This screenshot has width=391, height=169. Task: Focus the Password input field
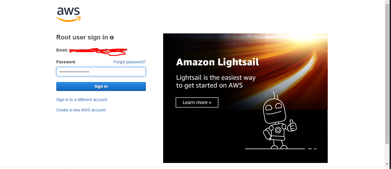101,72
